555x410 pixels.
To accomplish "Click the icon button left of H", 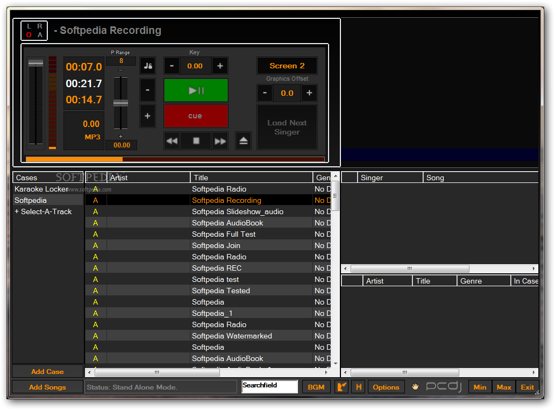I will point(341,387).
